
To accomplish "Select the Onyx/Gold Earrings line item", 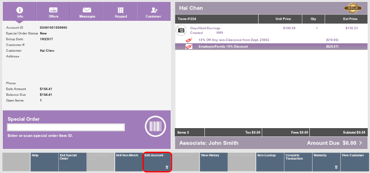I will coord(271,30).
